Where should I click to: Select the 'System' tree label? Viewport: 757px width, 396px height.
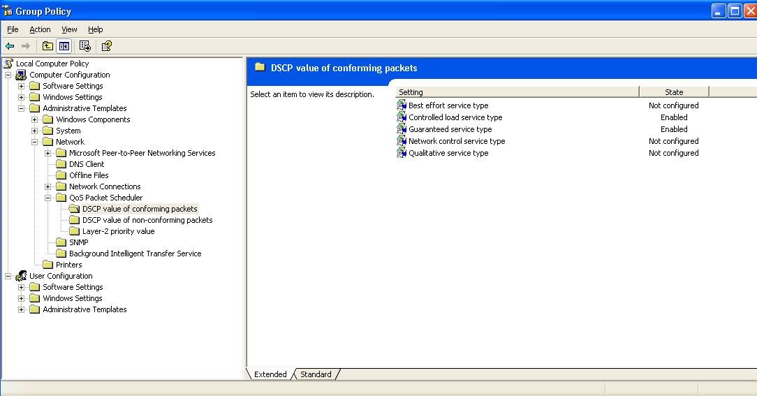(68, 131)
